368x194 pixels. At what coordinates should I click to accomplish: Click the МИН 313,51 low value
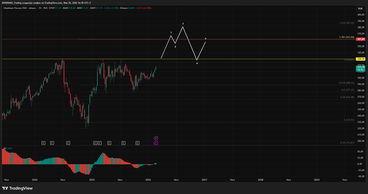(83, 8)
